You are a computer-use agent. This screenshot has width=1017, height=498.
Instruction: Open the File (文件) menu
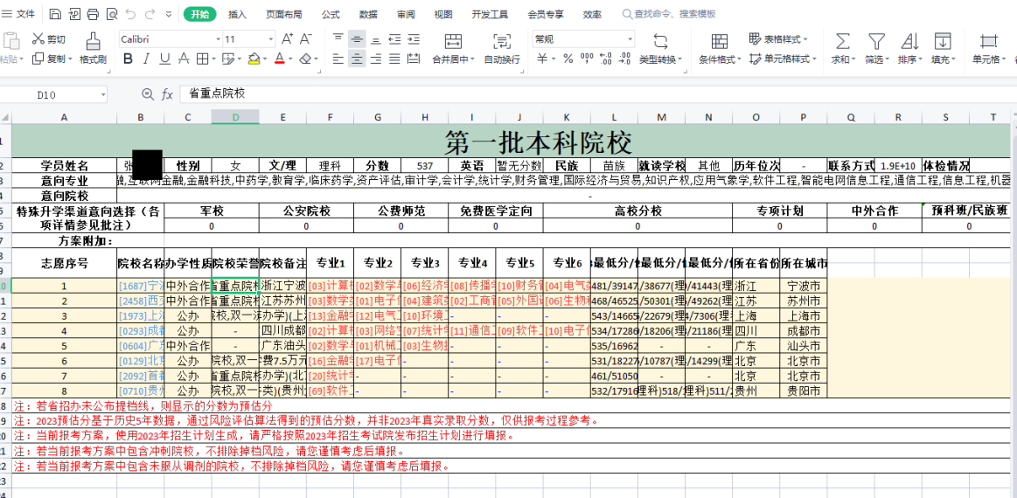pos(18,14)
